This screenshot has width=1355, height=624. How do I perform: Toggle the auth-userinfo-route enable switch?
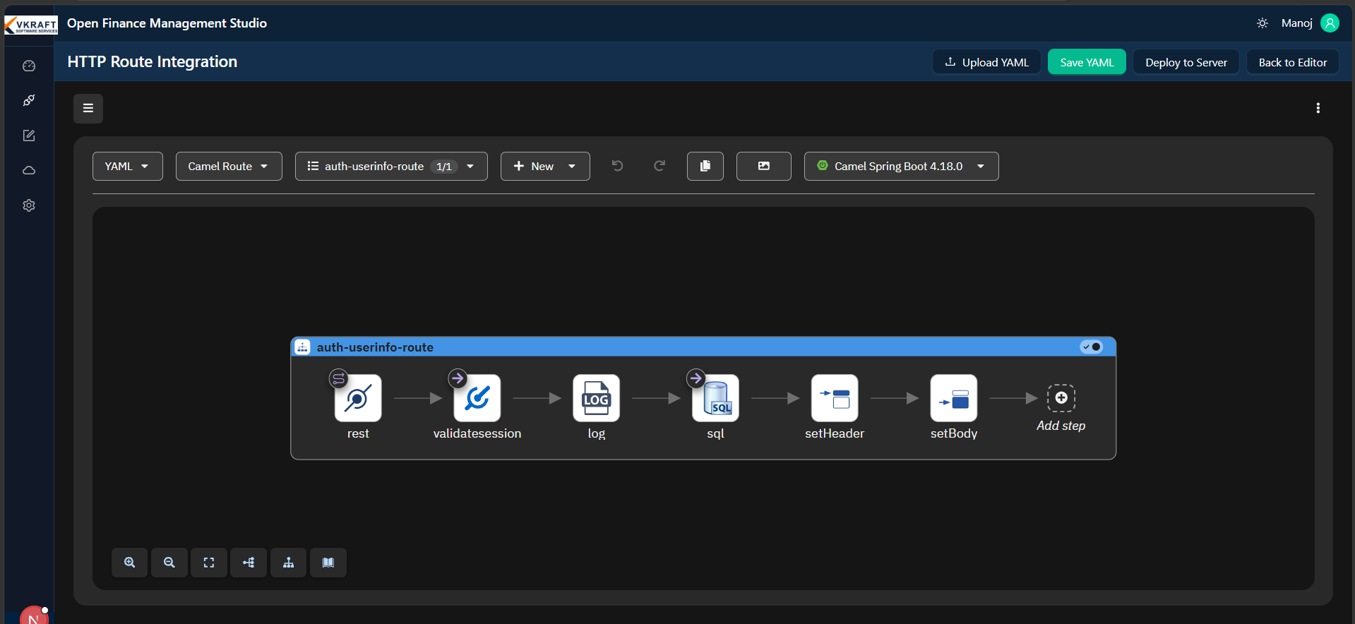[x=1092, y=347]
